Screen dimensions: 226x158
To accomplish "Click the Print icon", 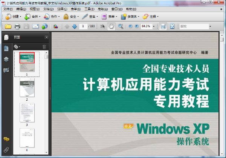I will tap(17, 26).
